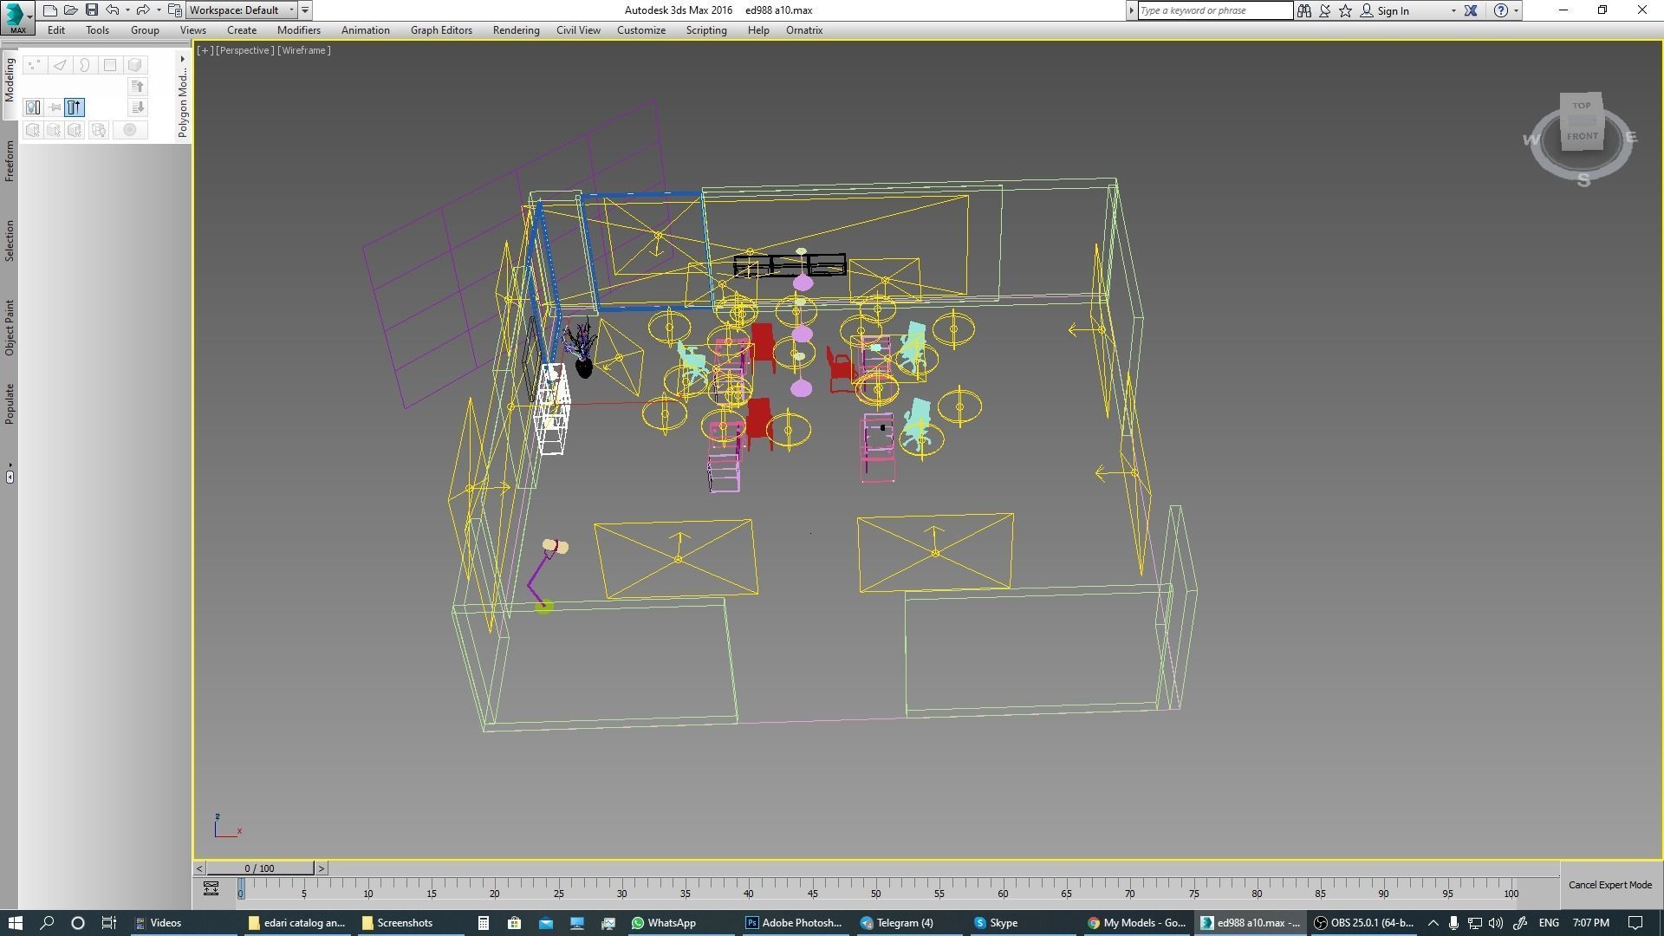The width and height of the screenshot is (1664, 936).
Task: Click the Redo arrow icon
Action: pyautogui.click(x=143, y=10)
